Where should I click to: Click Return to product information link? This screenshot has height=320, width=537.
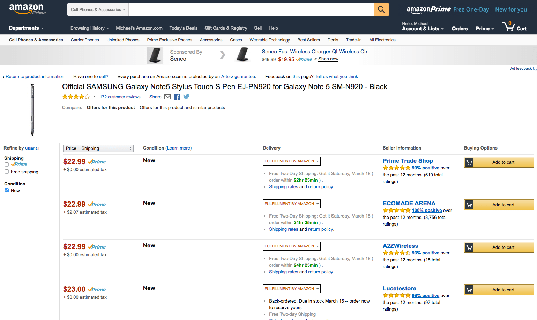[x=35, y=77]
